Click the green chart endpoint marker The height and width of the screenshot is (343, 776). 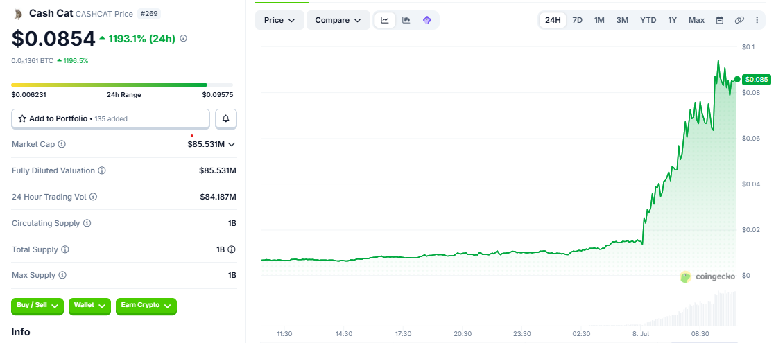(737, 79)
